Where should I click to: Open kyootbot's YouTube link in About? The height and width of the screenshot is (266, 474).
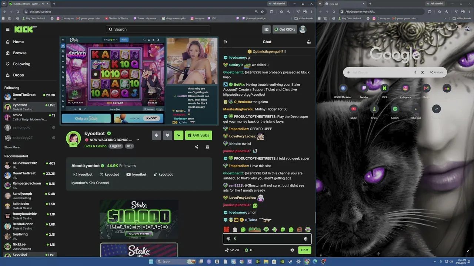click(x=136, y=174)
